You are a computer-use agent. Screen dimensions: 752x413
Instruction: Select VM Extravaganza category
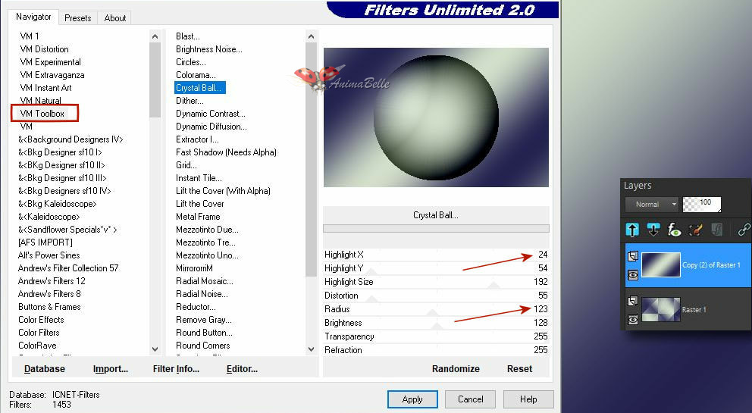coord(52,75)
